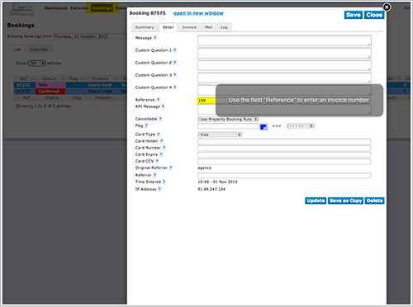This screenshot has width=413, height=307.
Task: Open help icon beside Custom Question 2
Action: 175,63
